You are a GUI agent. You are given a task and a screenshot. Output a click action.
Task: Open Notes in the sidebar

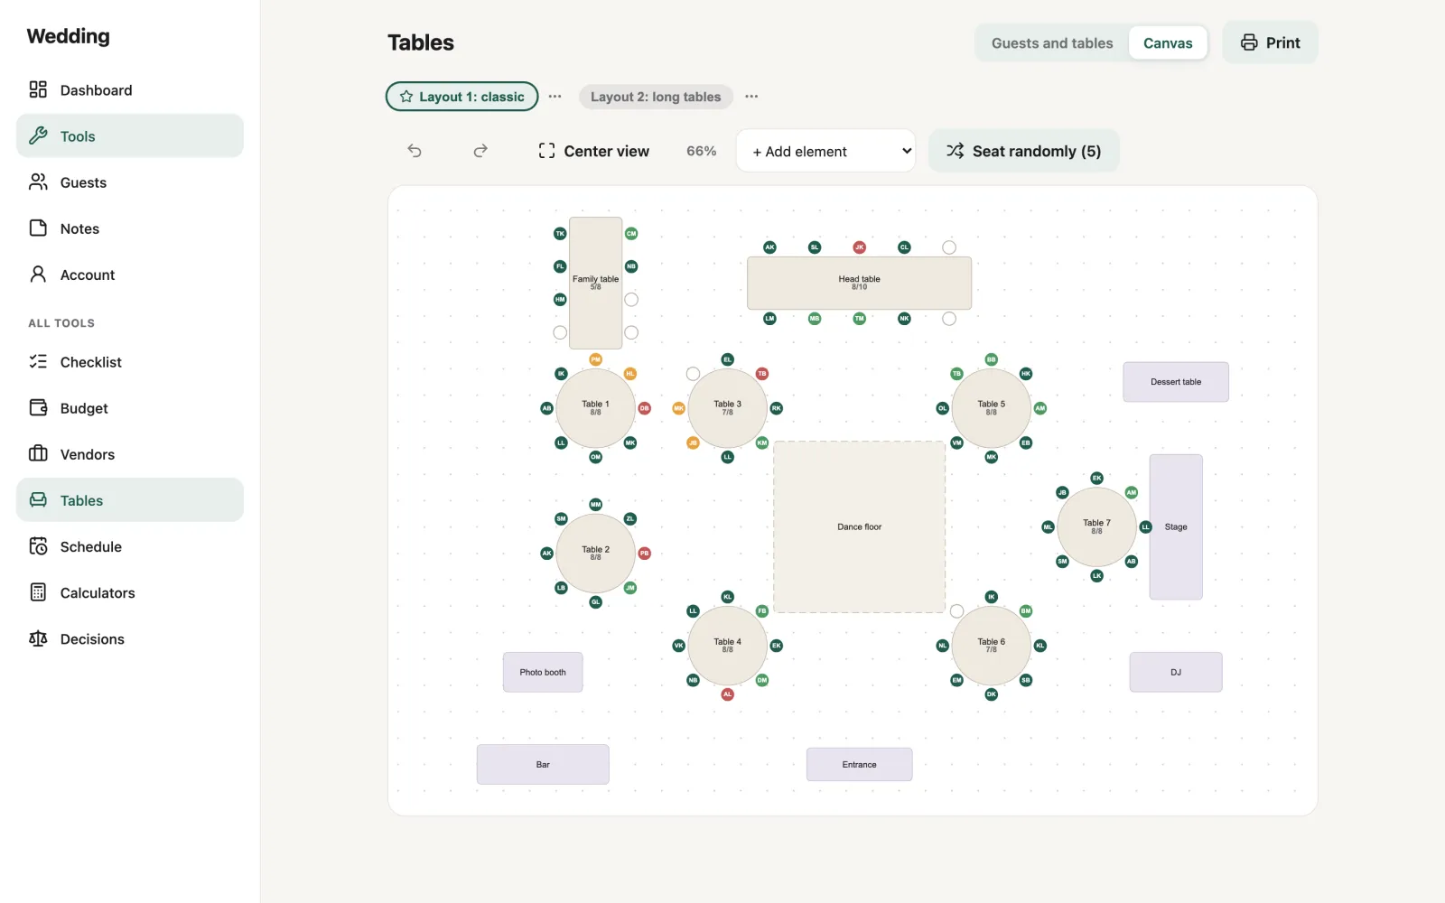click(x=130, y=228)
